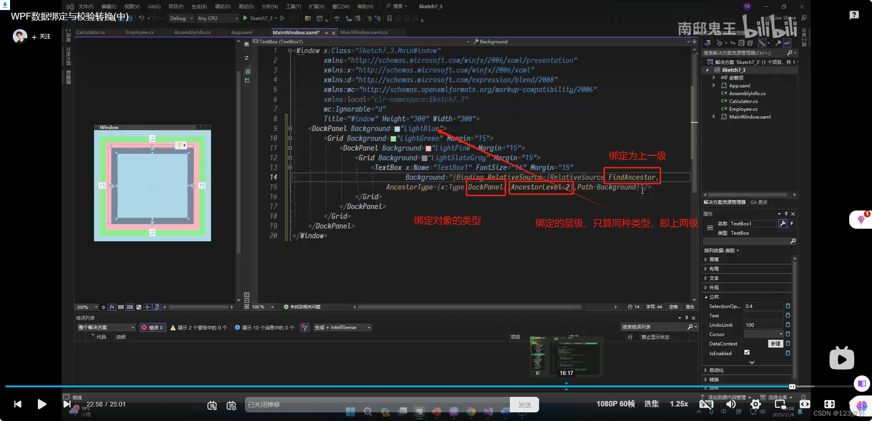This screenshot has height=421, width=872.
Task: Follow the uploader via 关注
Action: tap(42, 36)
